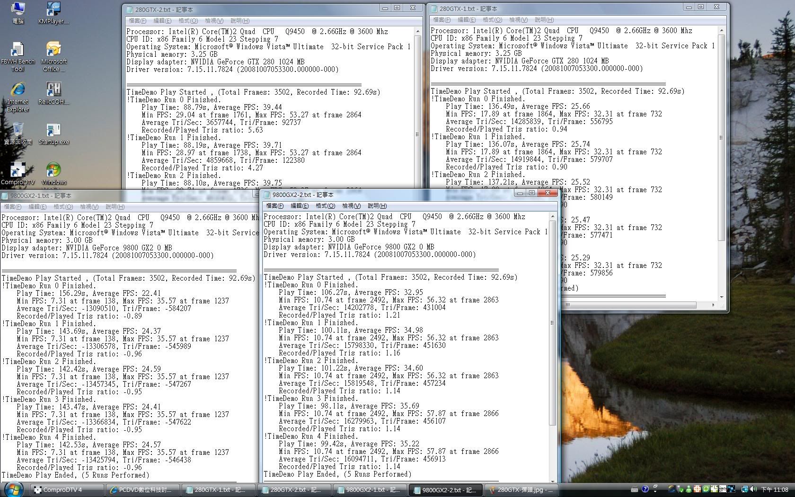Switch to ComproDTV 4 taskbar button

(x=67, y=490)
